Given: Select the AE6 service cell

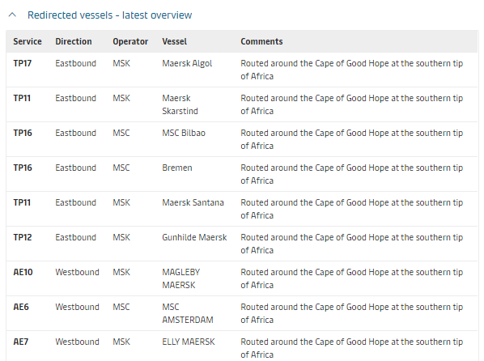Looking at the screenshot, I should (21, 307).
